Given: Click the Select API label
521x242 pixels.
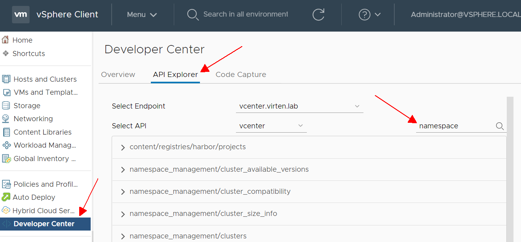Looking at the screenshot, I should click(129, 126).
